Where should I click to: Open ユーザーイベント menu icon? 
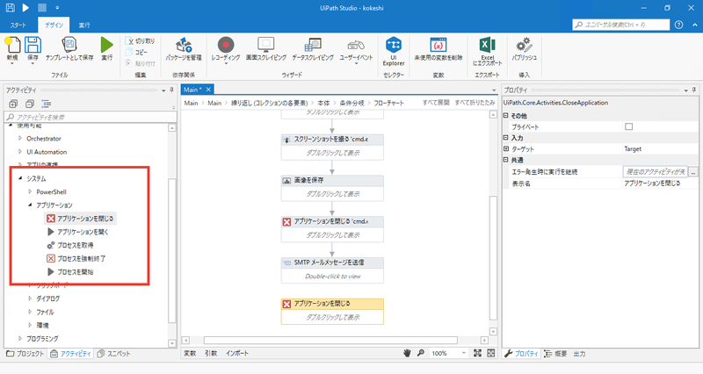(x=356, y=46)
